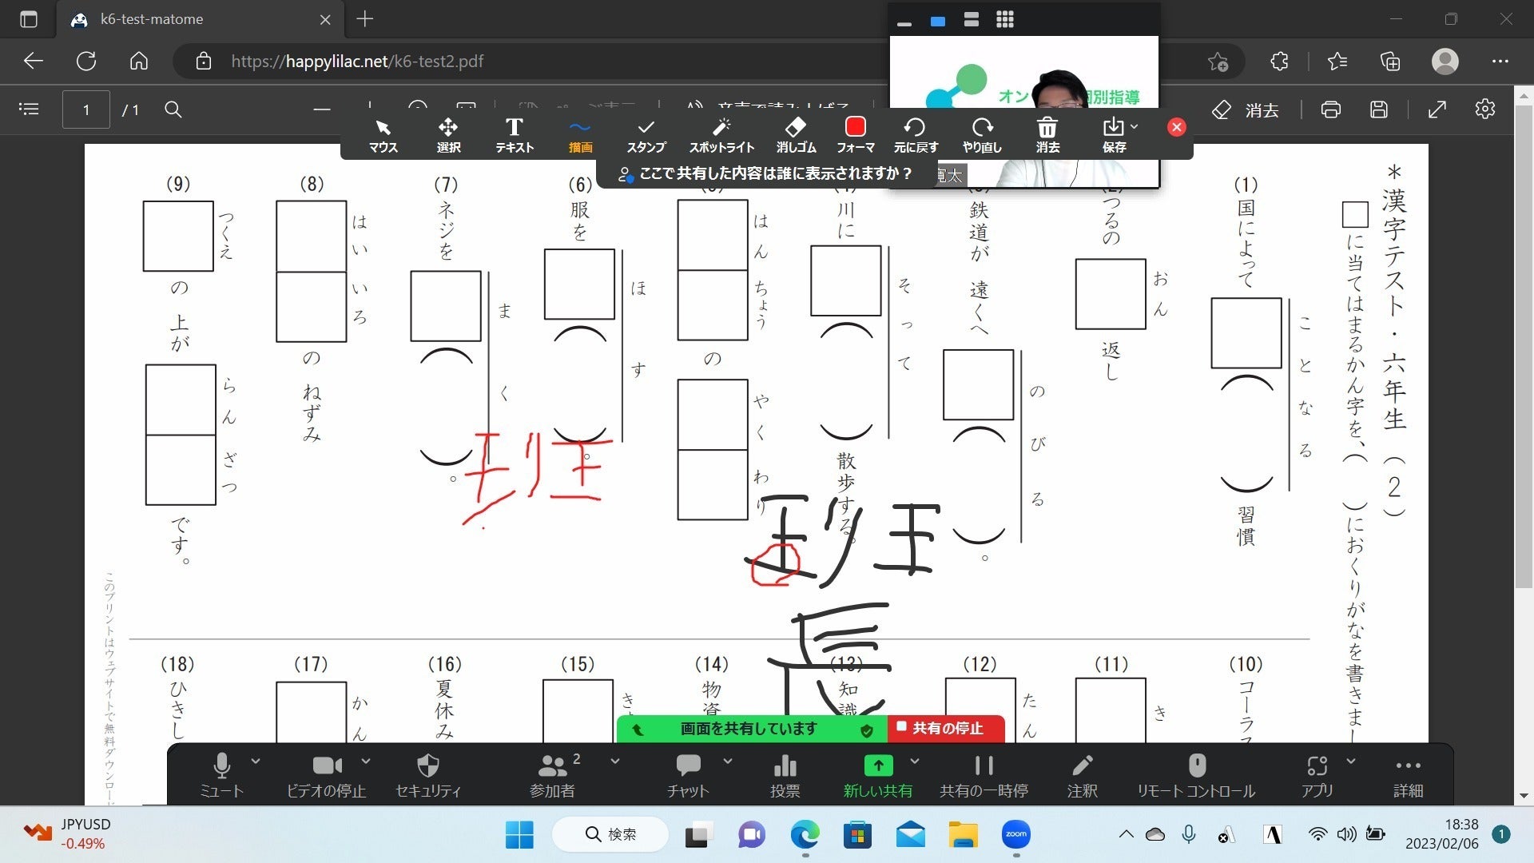The width and height of the screenshot is (1534, 863).
Task: Expand arrow next to チャット
Action: (727, 762)
